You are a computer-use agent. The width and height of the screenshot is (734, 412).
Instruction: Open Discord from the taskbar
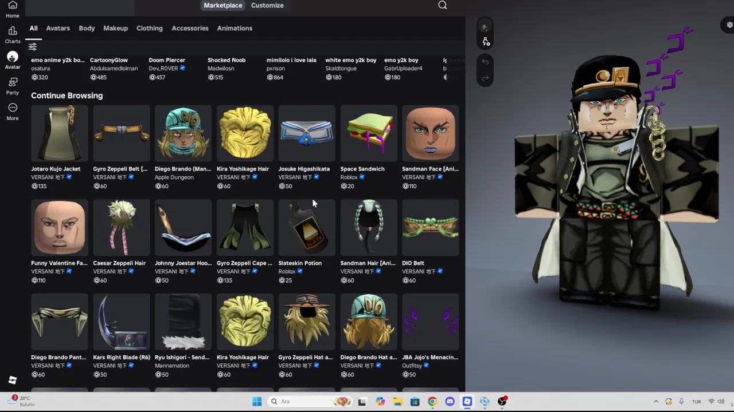click(x=450, y=402)
